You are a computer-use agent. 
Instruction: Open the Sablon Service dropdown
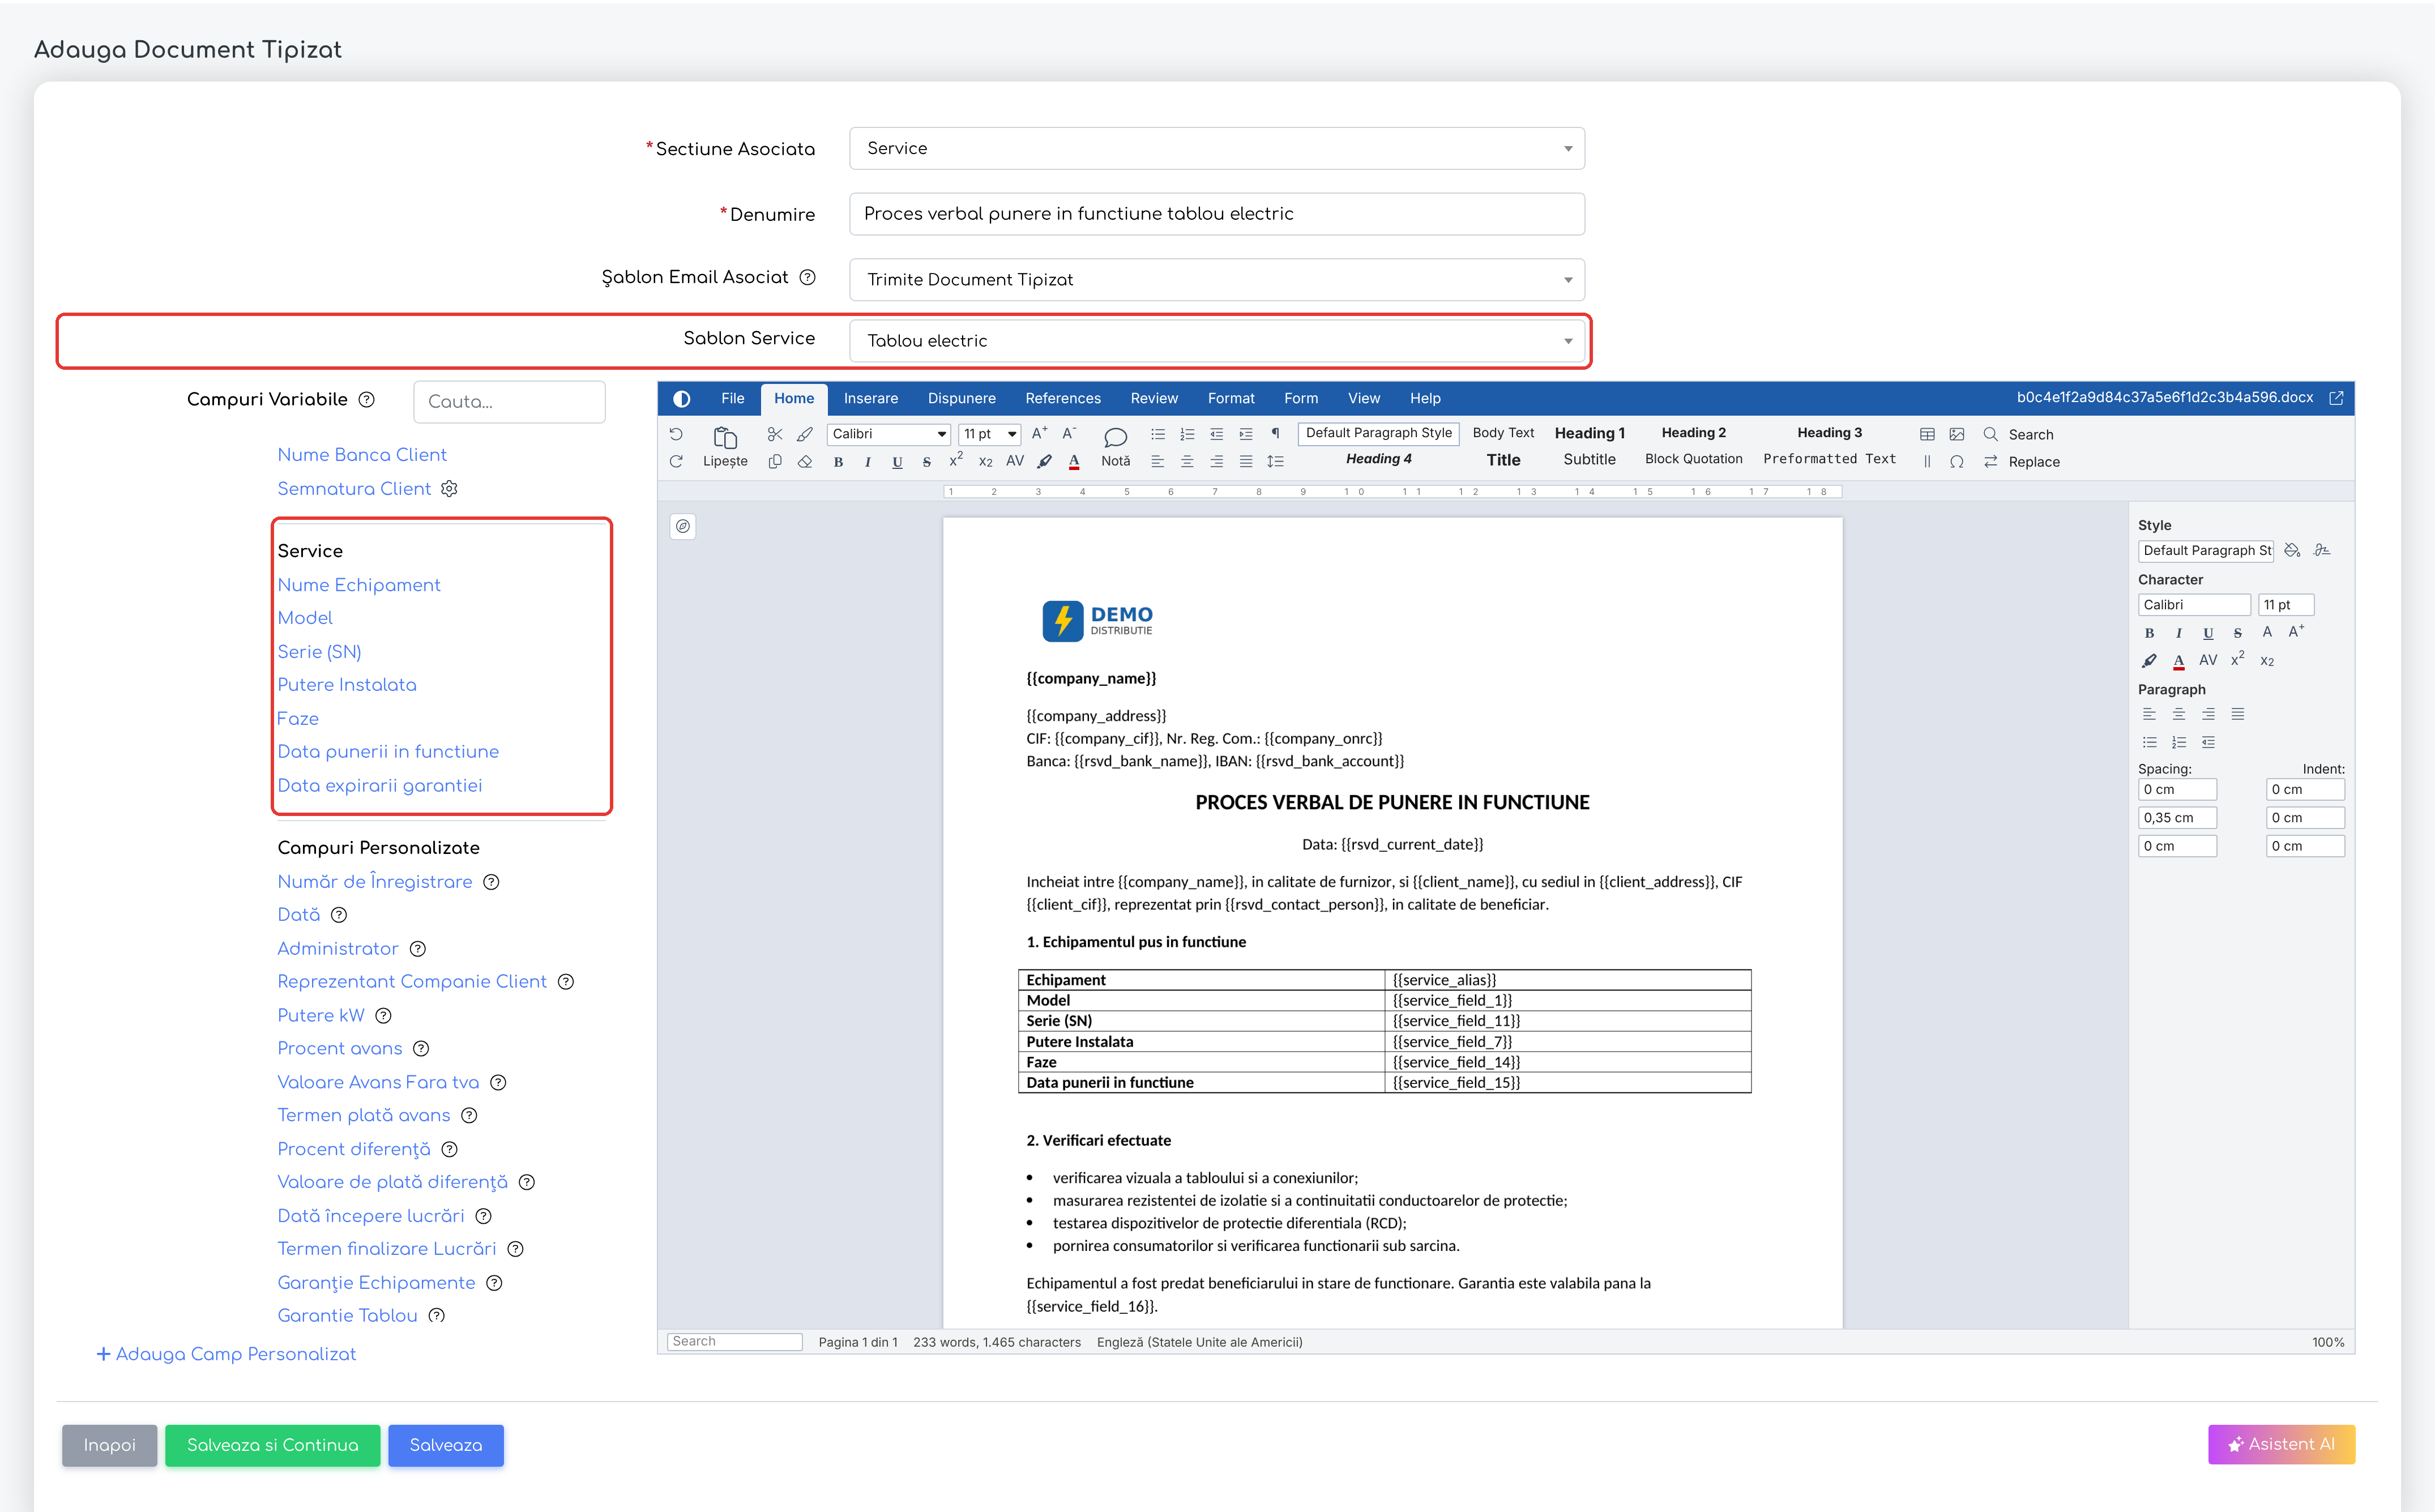point(1217,340)
